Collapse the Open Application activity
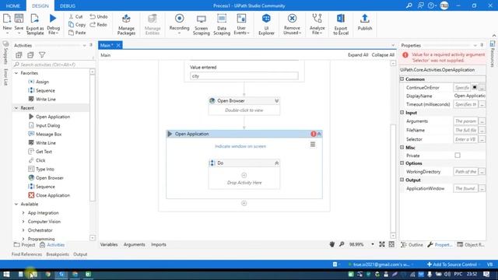Screen dimensions: 498x280 pyautogui.click(x=319, y=134)
